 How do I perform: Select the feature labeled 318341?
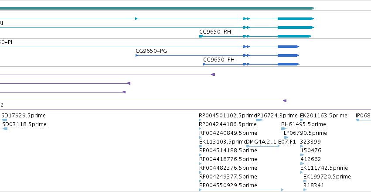[x=314, y=185]
